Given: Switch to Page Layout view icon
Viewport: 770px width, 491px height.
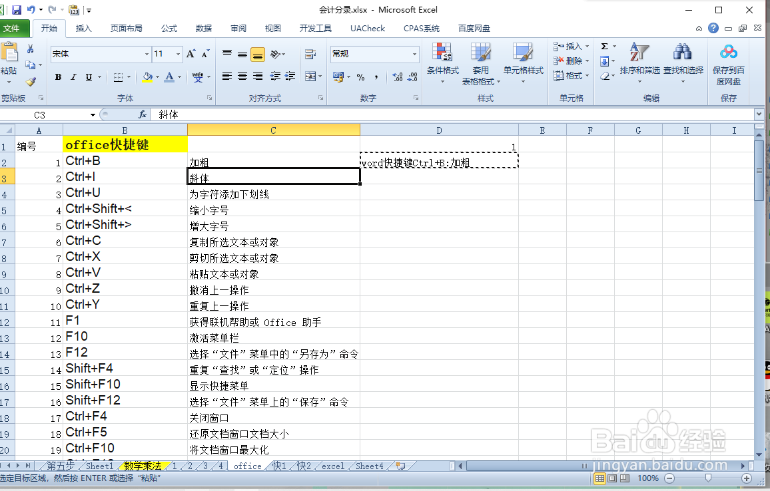Looking at the screenshot, I should coord(612,478).
